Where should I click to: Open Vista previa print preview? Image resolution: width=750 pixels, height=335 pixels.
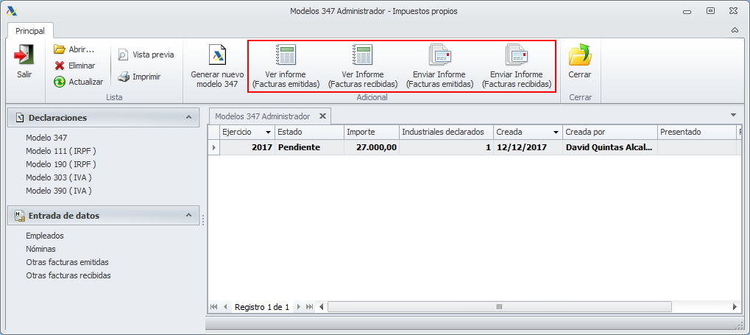[146, 54]
